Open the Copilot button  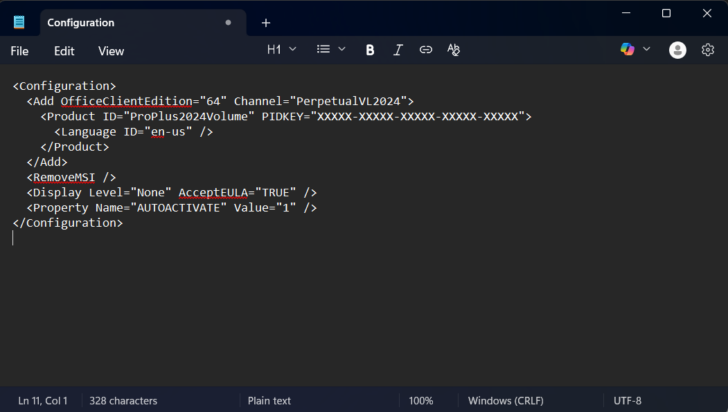628,49
